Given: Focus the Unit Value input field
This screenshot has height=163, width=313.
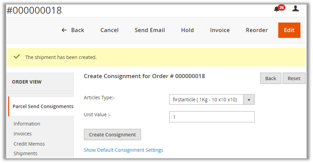Looking at the screenshot, I should click(212, 117).
